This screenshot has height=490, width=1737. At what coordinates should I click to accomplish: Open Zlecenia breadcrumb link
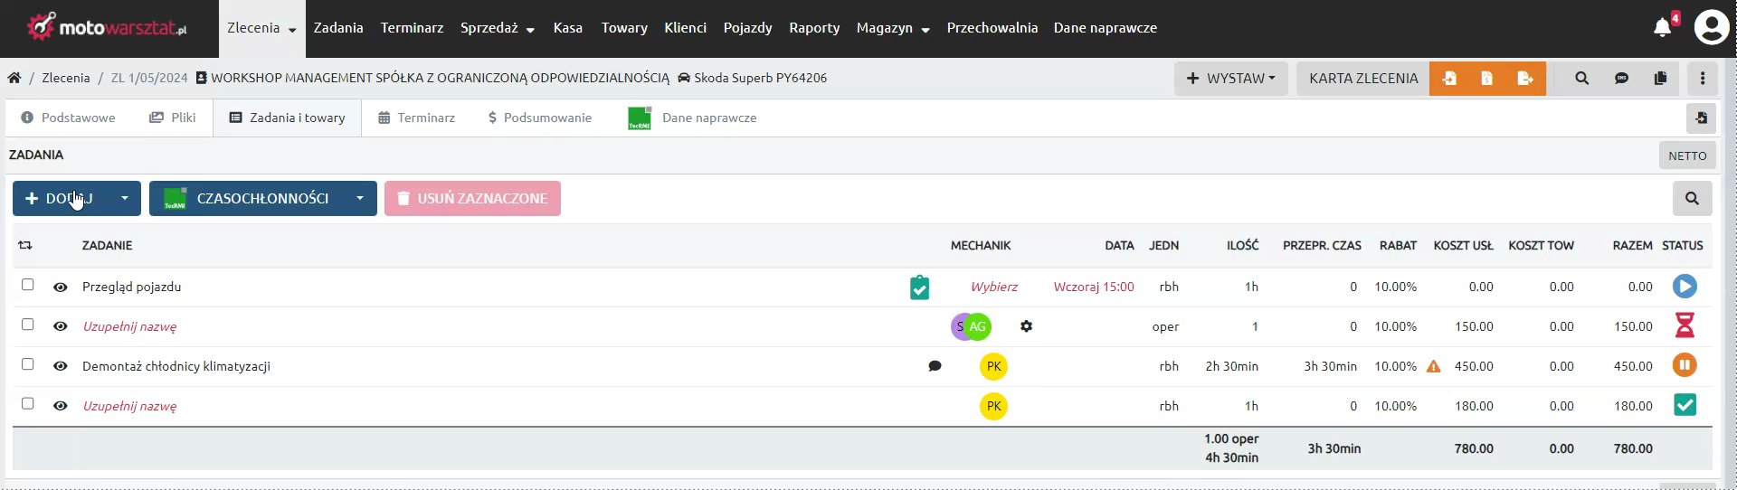pos(66,78)
